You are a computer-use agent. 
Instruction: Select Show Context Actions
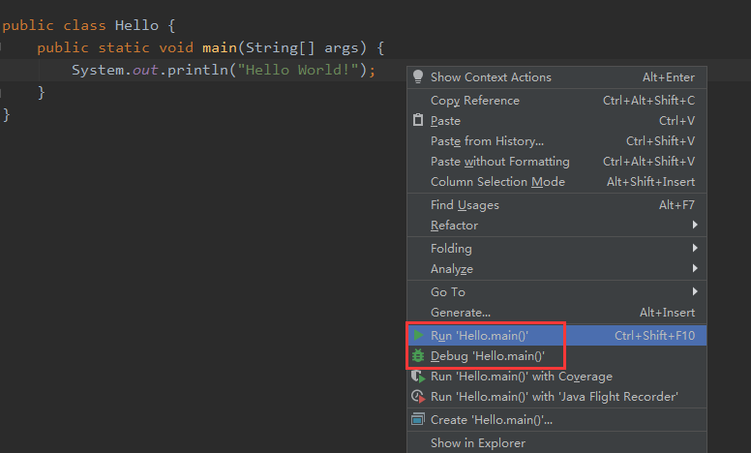tap(556, 77)
